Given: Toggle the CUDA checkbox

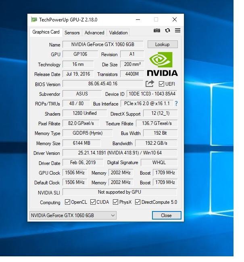Looking at the screenshot, I should click(x=93, y=202).
